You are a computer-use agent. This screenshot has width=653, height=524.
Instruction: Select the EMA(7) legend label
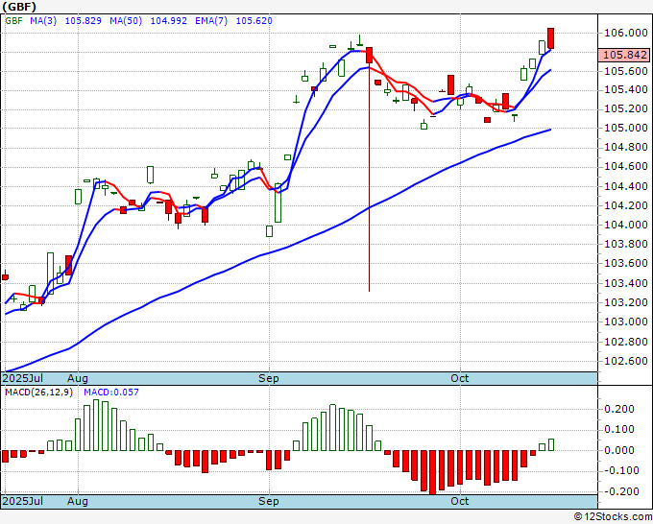(211, 20)
